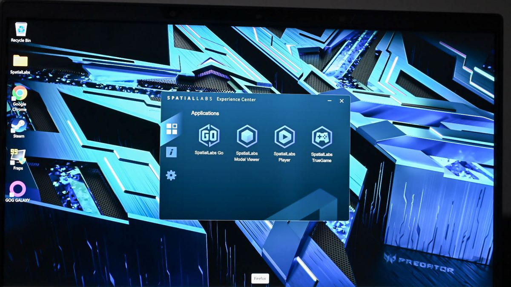Image resolution: width=511 pixels, height=287 pixels.
Task: View the Information panel in the sidebar
Action: point(171,152)
